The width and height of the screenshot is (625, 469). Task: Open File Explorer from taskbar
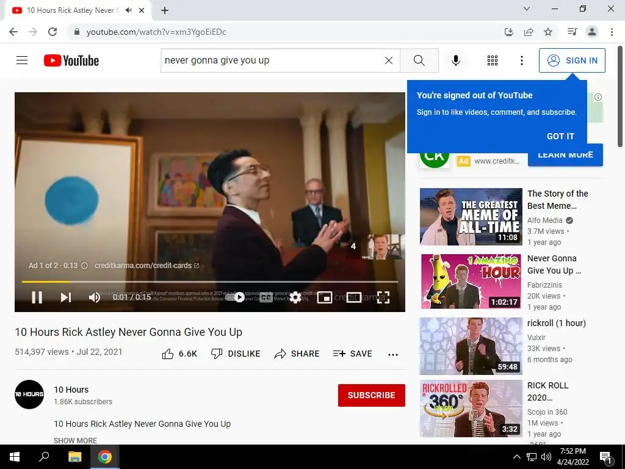tap(74, 457)
